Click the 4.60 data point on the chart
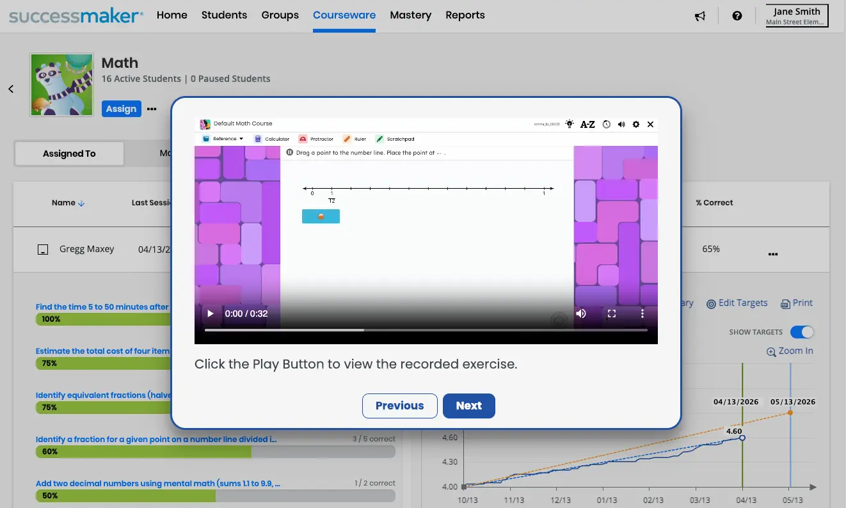846x508 pixels. coord(742,438)
